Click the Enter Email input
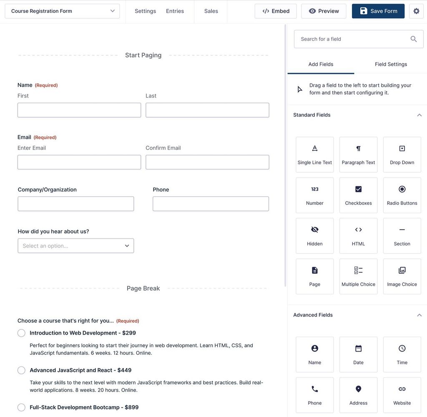 click(79, 162)
